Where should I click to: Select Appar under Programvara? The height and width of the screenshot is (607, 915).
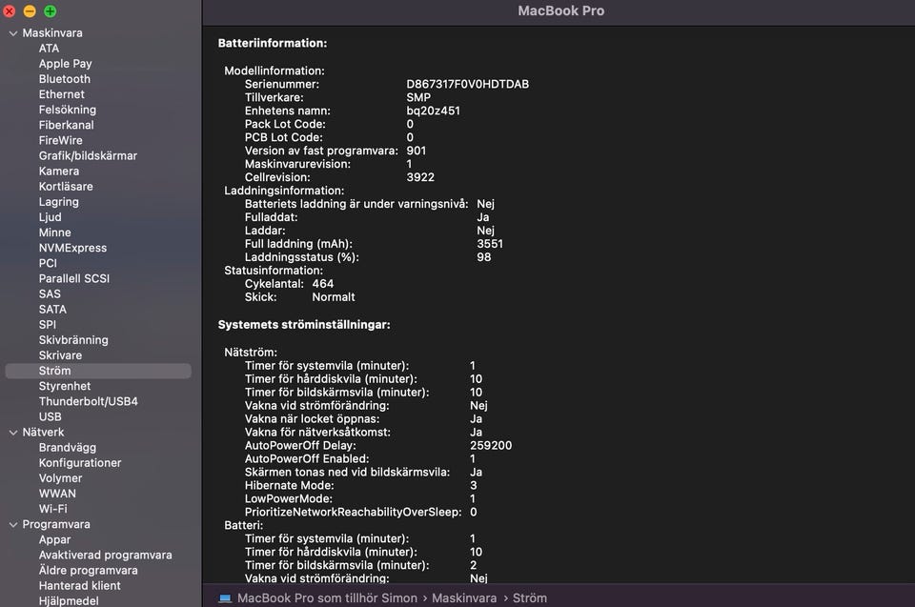click(55, 540)
